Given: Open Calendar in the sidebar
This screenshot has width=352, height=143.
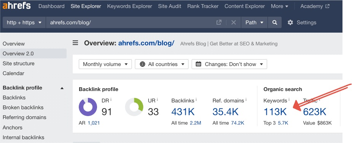Looking at the screenshot, I should coord(13,74).
